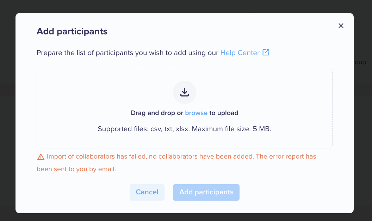Click the 'Add participants' dialog heading
This screenshot has height=221, width=372.
[x=72, y=32]
